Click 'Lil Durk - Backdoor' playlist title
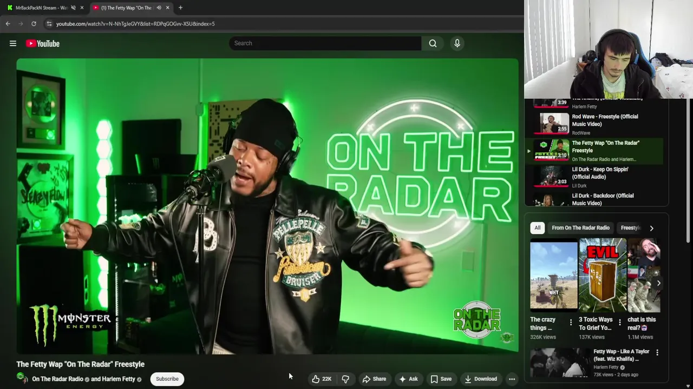Image resolution: width=693 pixels, height=389 pixels. coord(603,199)
